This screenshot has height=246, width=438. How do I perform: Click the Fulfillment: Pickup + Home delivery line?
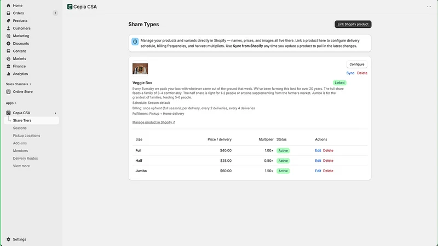tap(158, 114)
